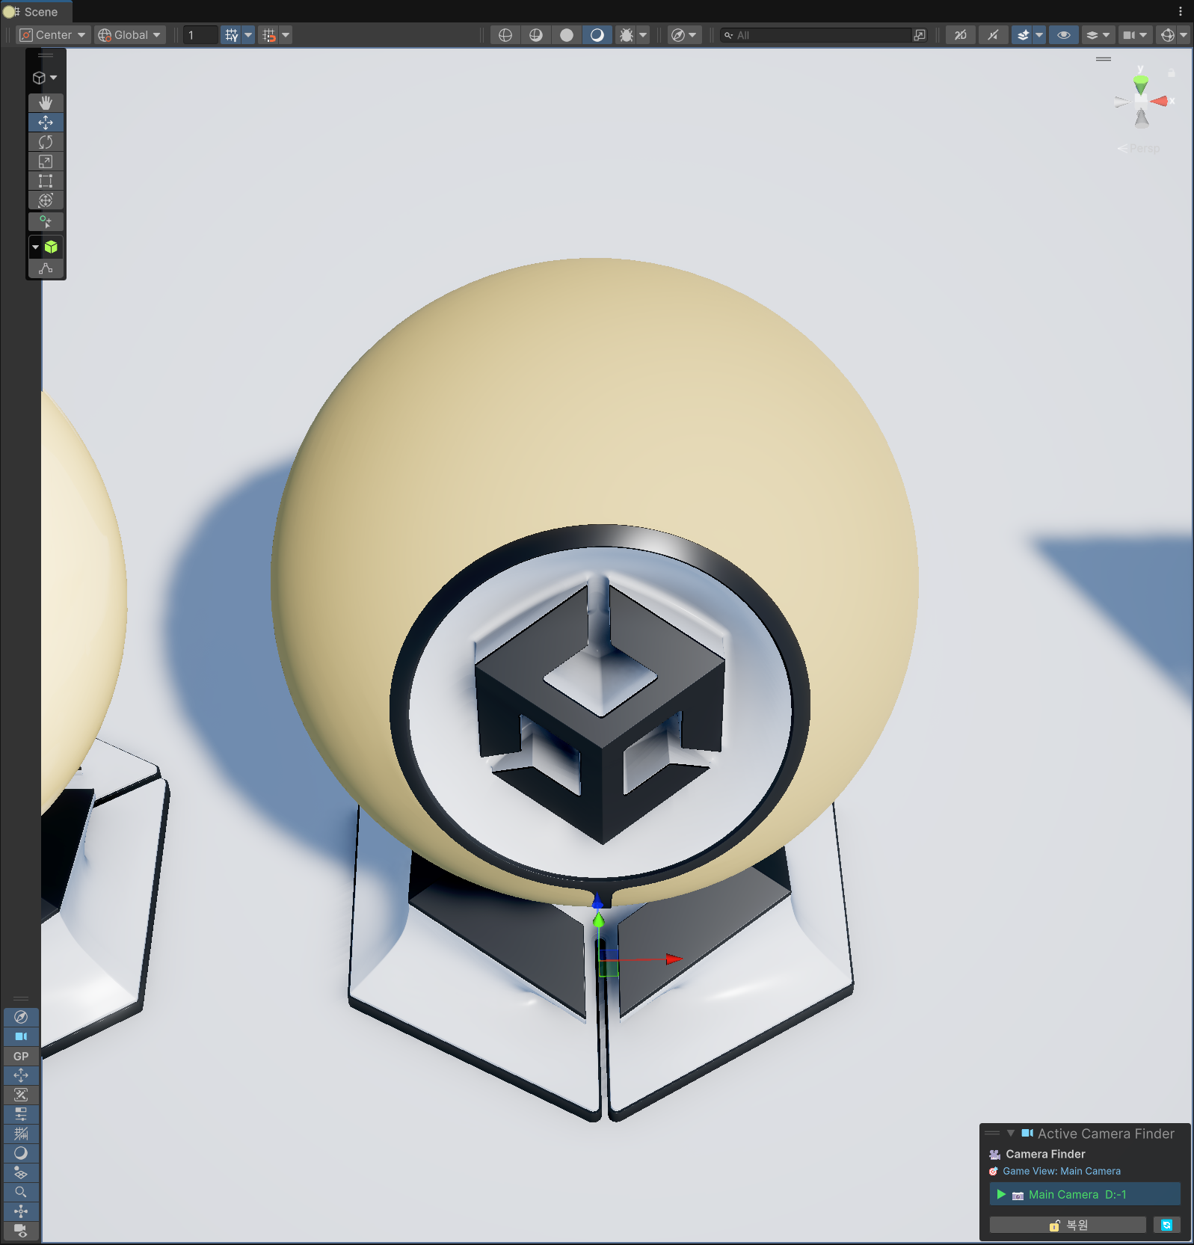Open Scene tab three-dot options menu
Viewport: 1194px width, 1245px height.
(x=1181, y=11)
